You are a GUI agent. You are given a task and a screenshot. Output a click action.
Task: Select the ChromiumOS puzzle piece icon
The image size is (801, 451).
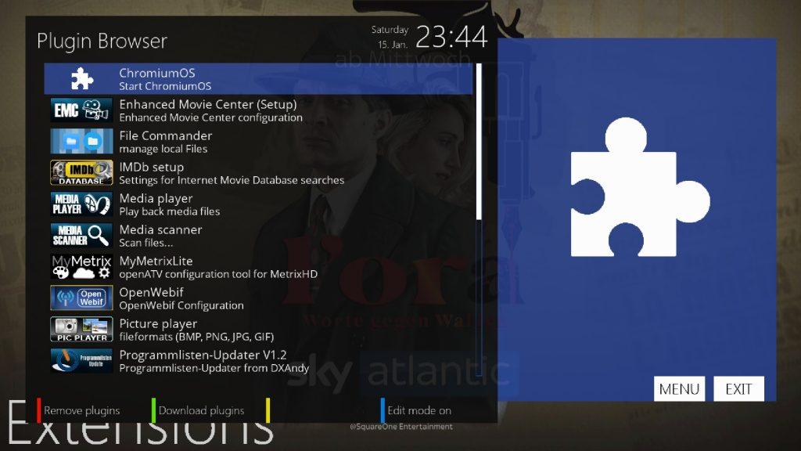pyautogui.click(x=81, y=78)
